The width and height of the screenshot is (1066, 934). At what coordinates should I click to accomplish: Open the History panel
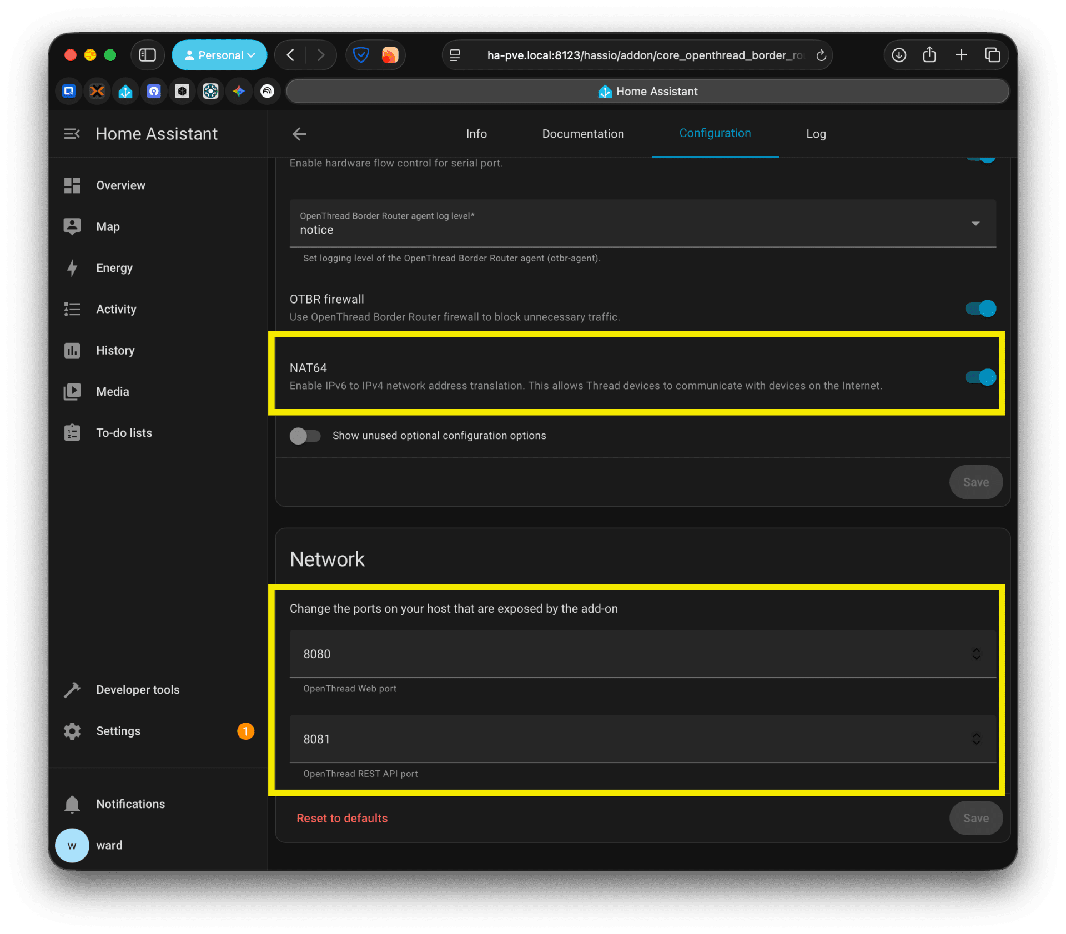point(115,350)
